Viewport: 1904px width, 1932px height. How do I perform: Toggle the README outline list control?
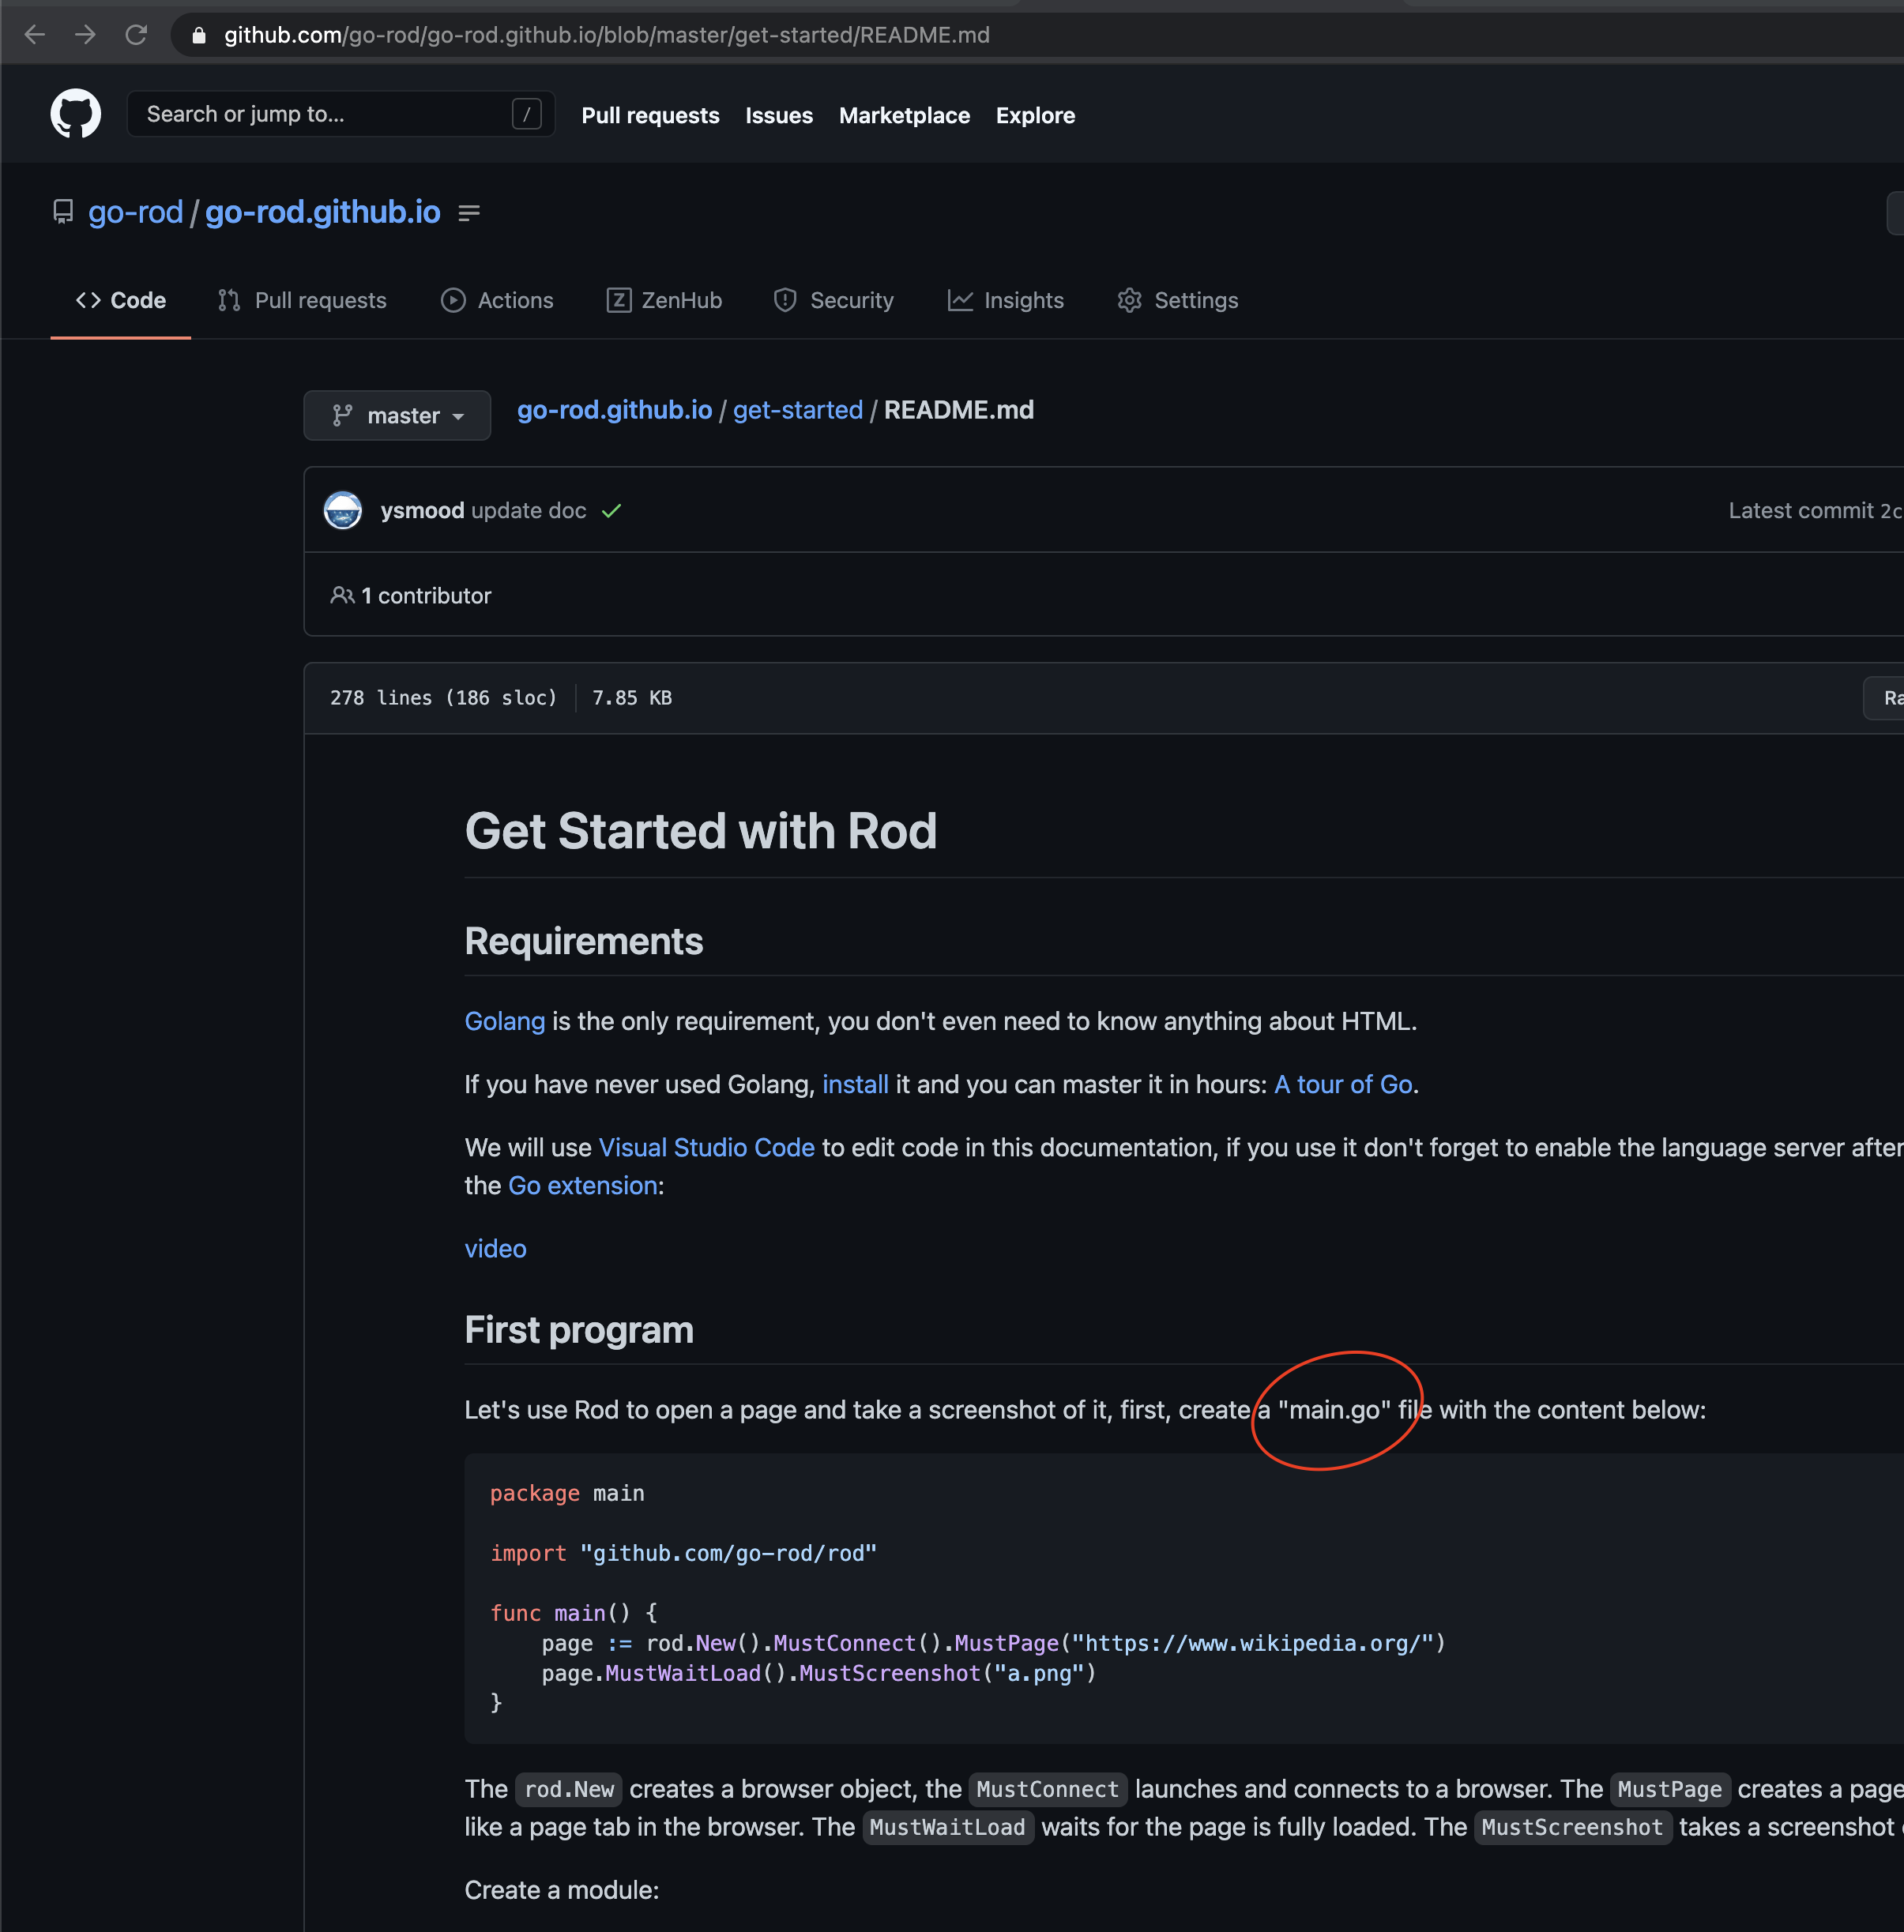click(x=469, y=212)
